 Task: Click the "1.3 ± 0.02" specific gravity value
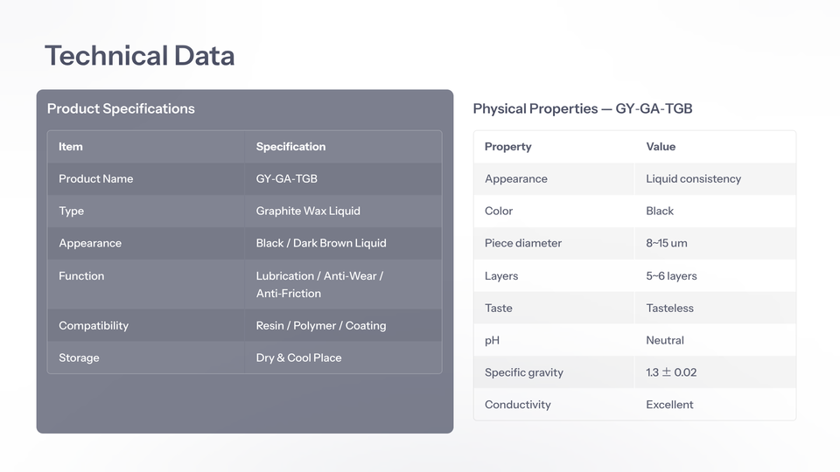pyautogui.click(x=671, y=372)
